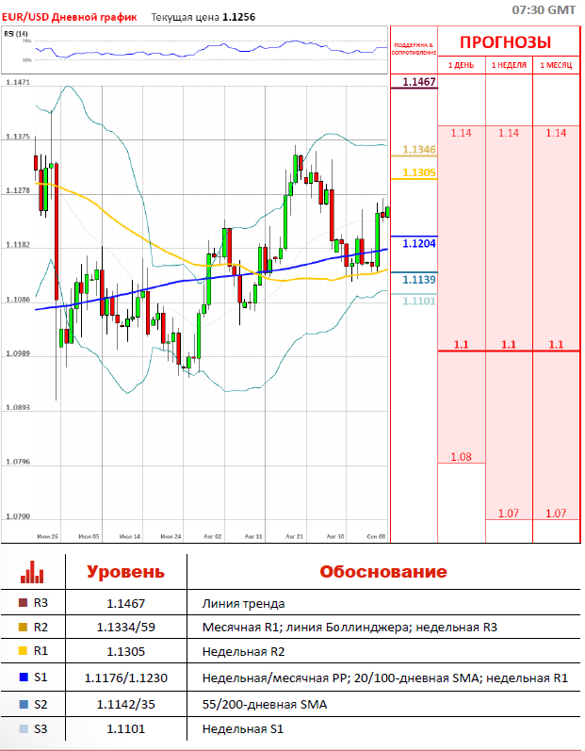Click the R1 yellow color swatch
This screenshot has height=751, width=585.
[23, 651]
